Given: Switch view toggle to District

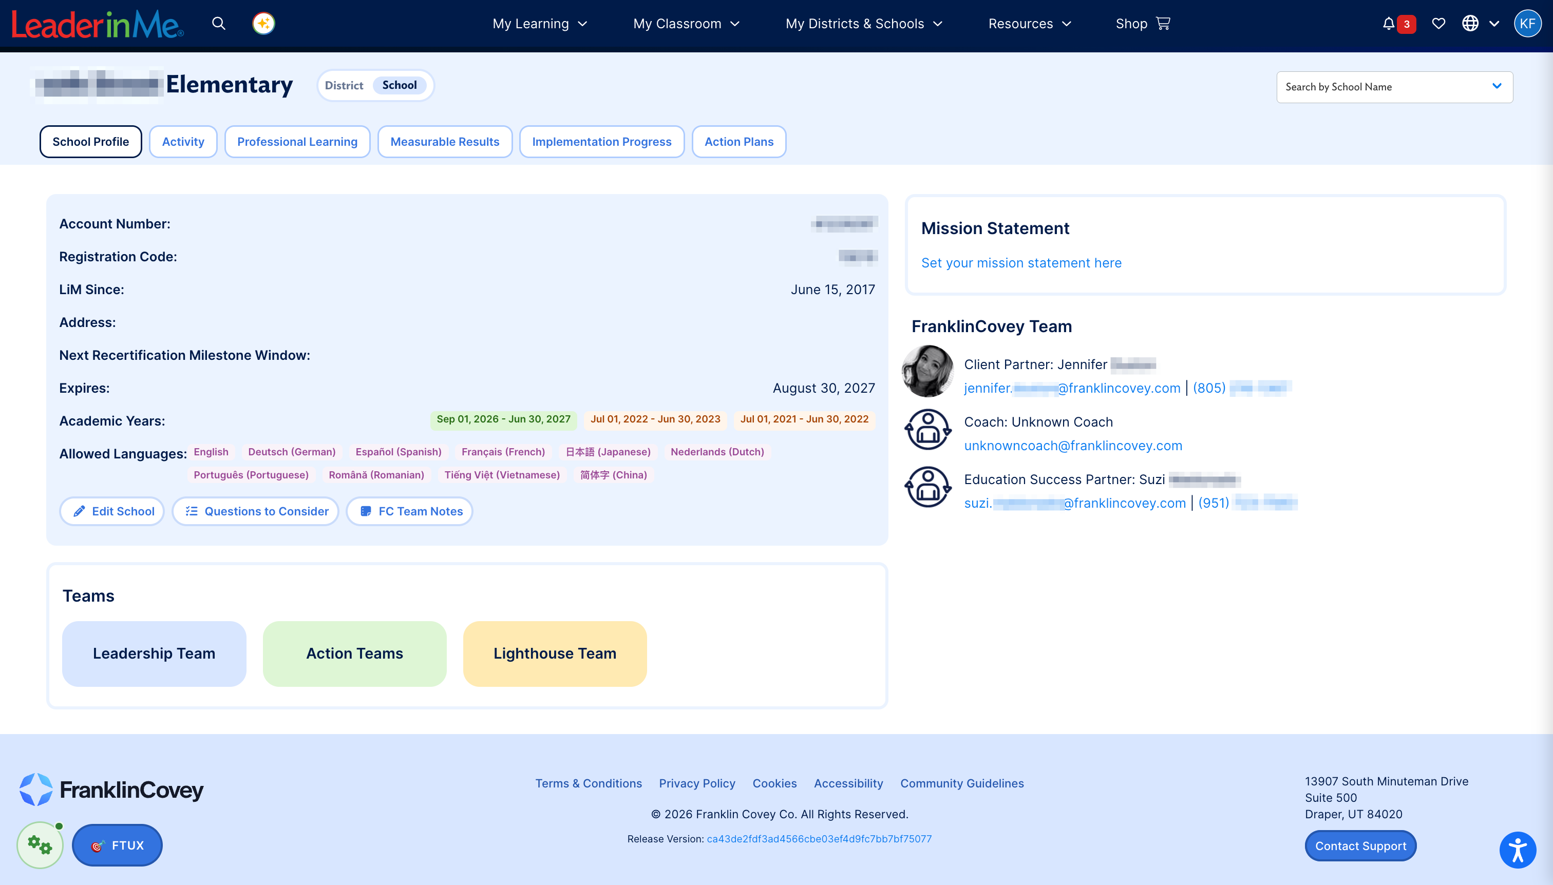Looking at the screenshot, I should [x=344, y=85].
